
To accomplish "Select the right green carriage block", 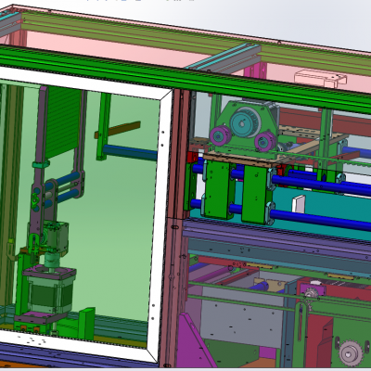I will tap(256, 195).
